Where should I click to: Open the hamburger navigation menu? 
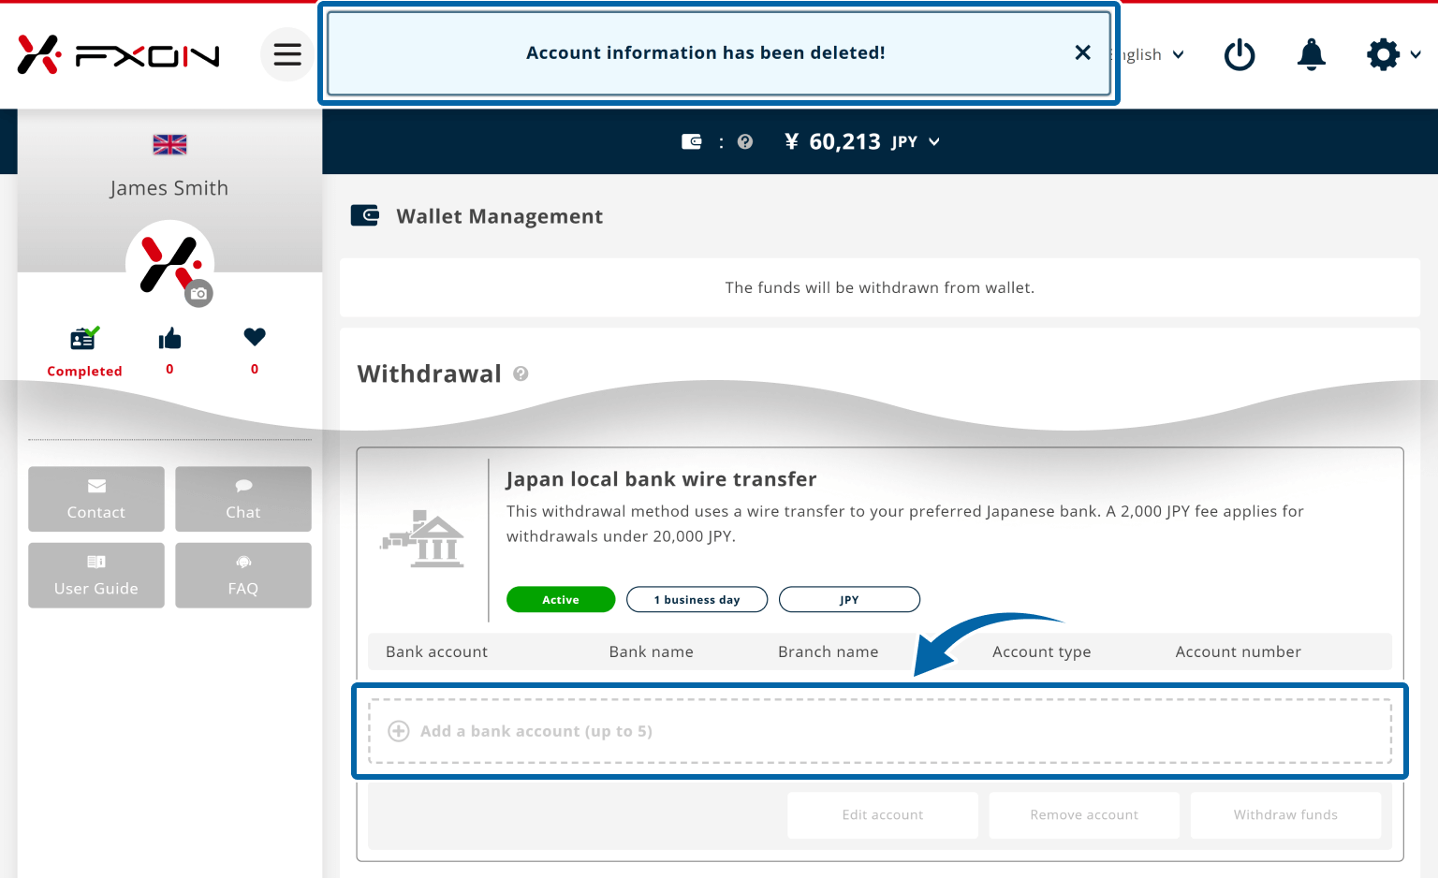pyautogui.click(x=287, y=54)
